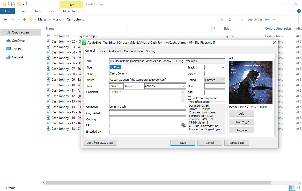
Task: Click the Year field showing 1969
Action: (x=116, y=86)
